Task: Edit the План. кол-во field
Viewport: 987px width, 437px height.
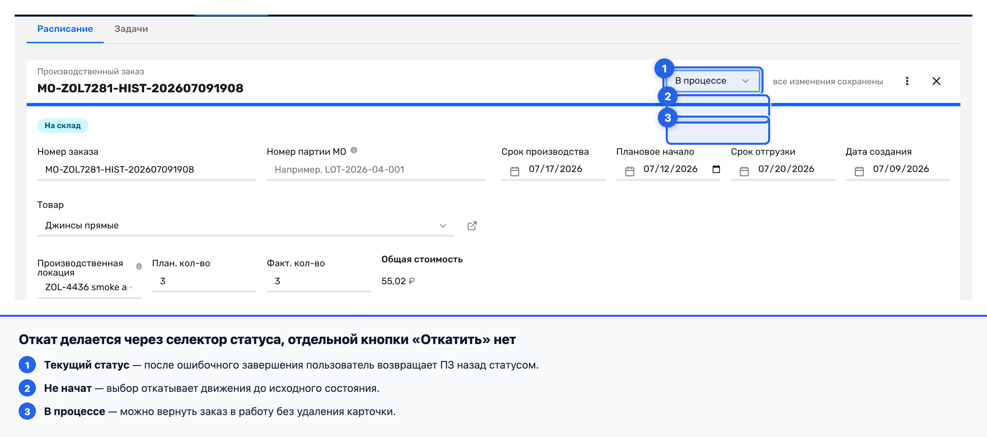Action: tap(204, 281)
